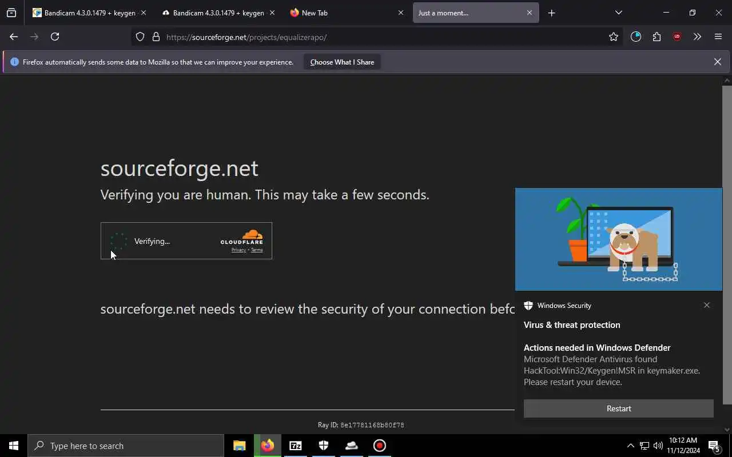Open Windows Security shield in taskbar
The height and width of the screenshot is (457, 732).
coord(324,446)
